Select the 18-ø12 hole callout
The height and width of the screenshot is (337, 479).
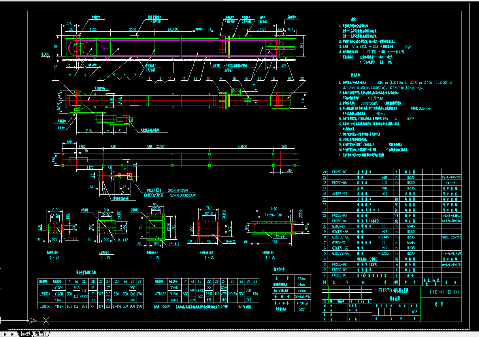[x=230, y=241]
